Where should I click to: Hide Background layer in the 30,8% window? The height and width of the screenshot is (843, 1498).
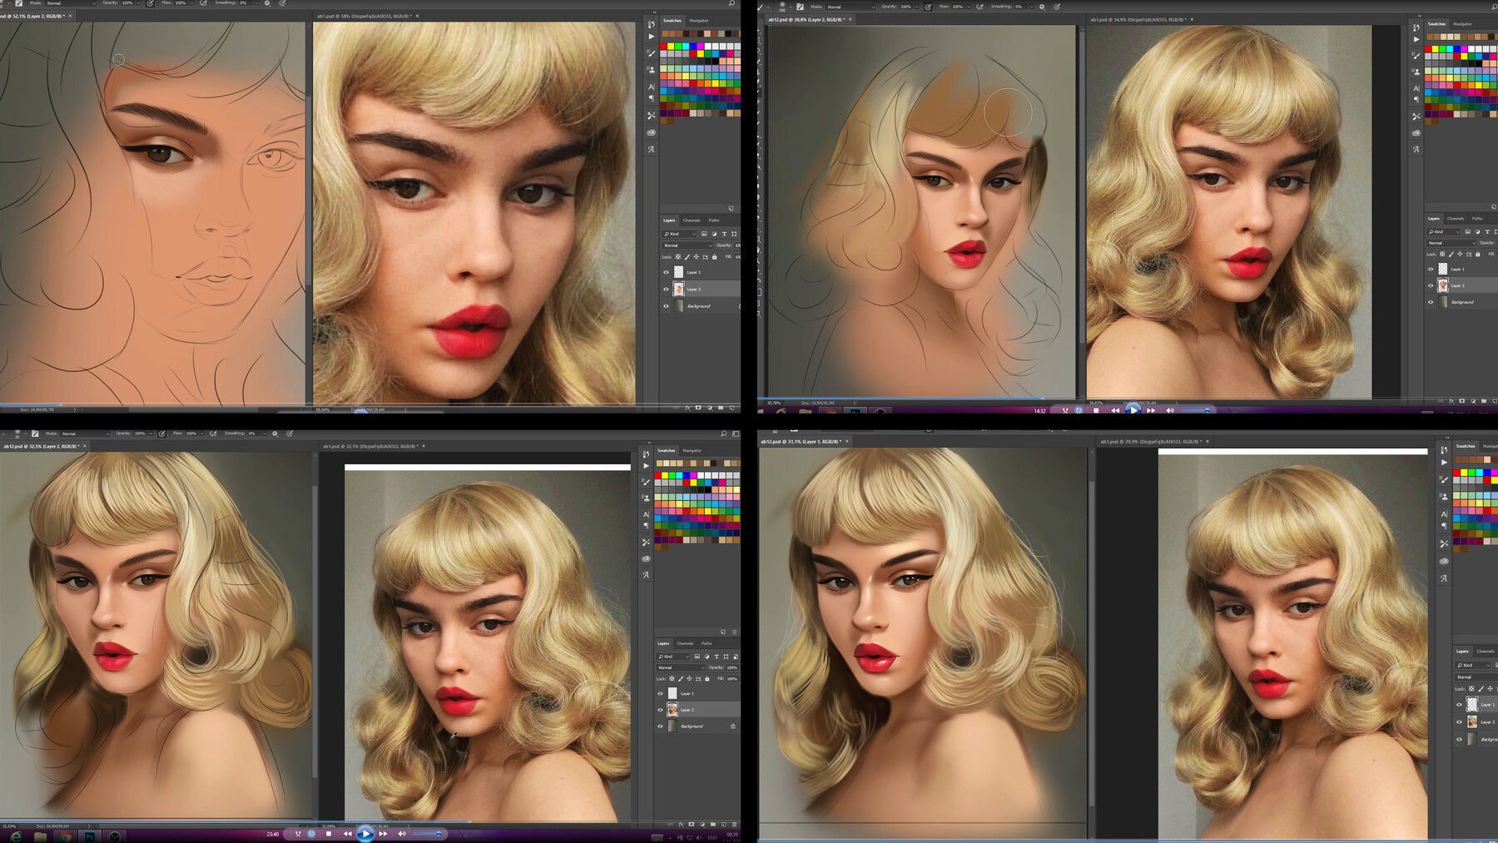(x=1431, y=302)
